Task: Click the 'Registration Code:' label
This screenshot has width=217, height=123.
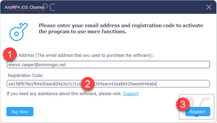Action: click(26, 76)
